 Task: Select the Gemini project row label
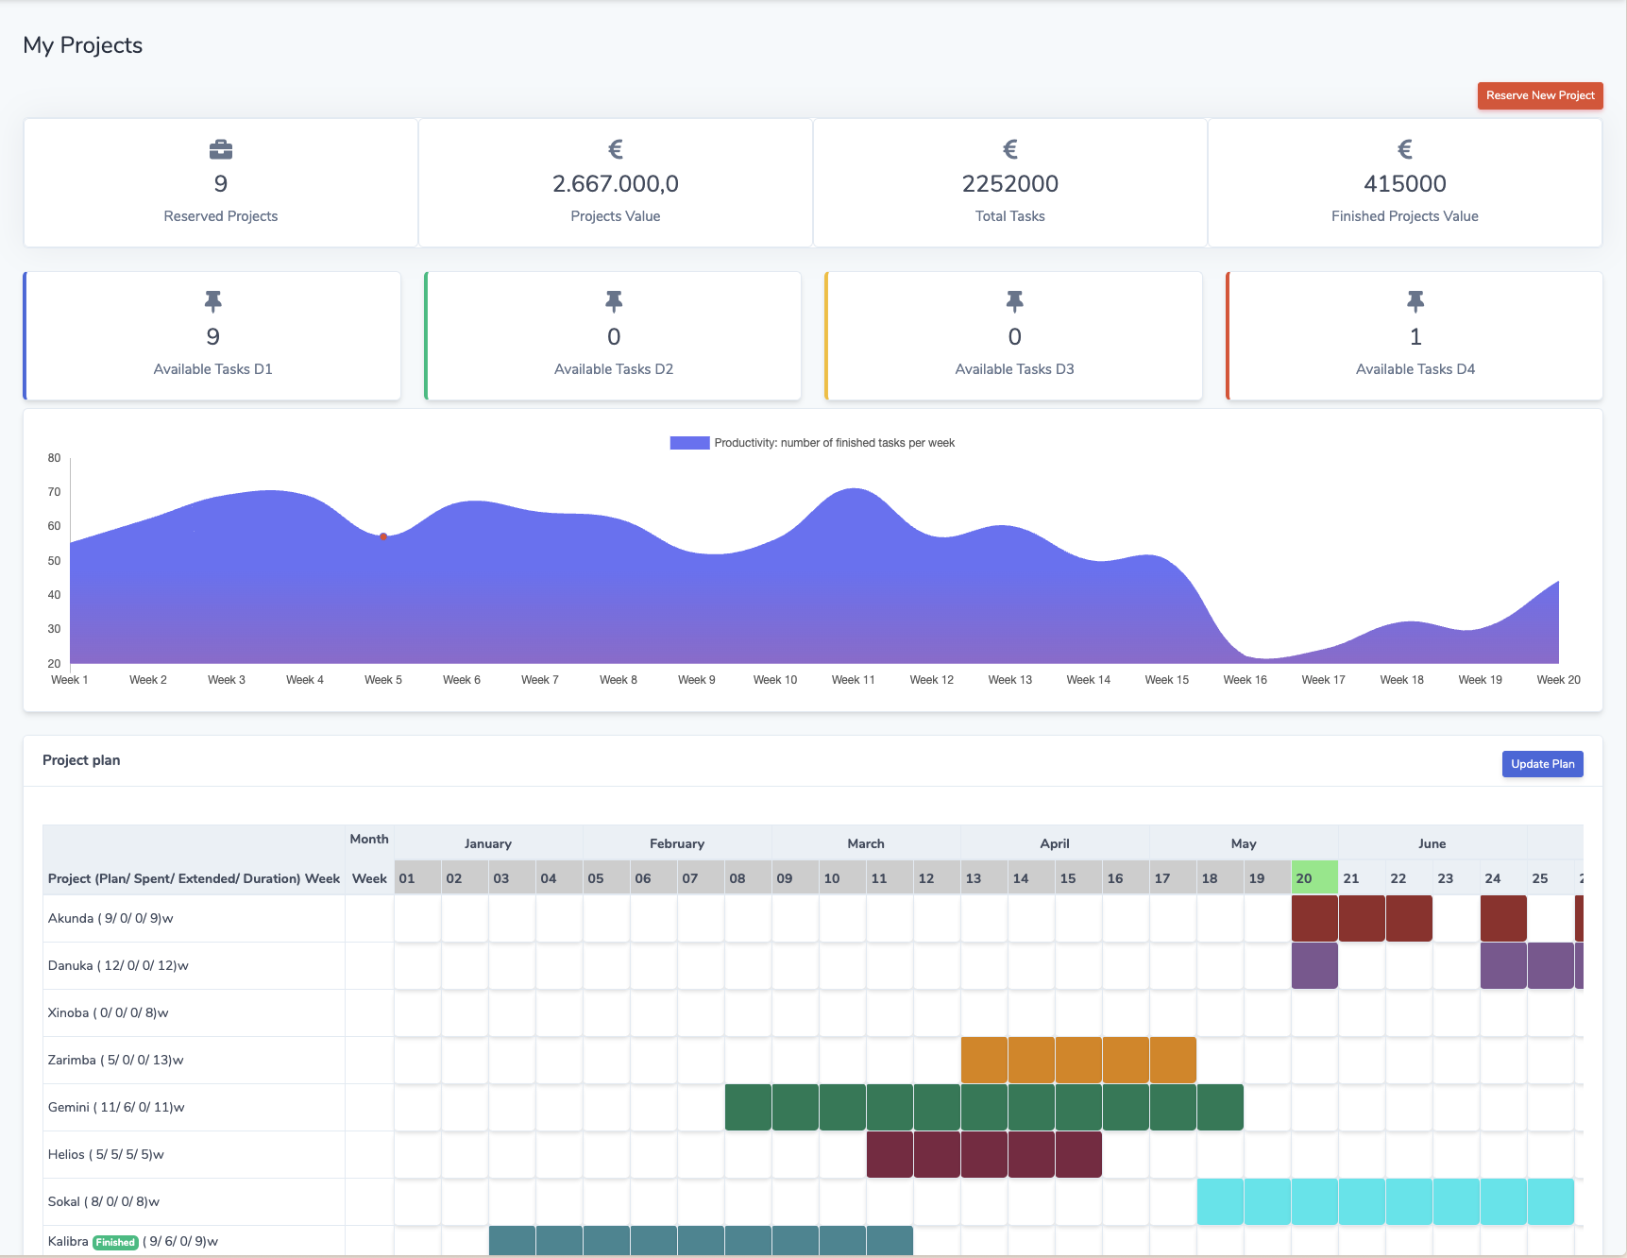coord(116,1107)
